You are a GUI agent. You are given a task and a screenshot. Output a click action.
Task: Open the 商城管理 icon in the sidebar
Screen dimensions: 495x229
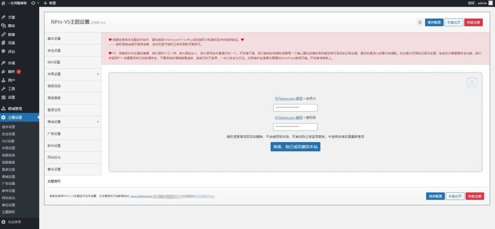click(x=3, y=109)
